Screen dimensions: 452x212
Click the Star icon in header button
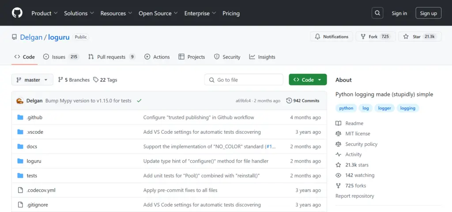point(406,37)
